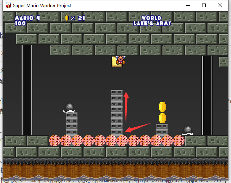Click the Buzzy Beetle on the left pillar
Image resolution: width=231 pixels, height=183 pixels.
pos(69,108)
